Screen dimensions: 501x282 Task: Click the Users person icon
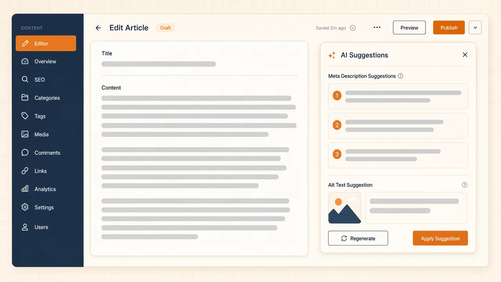(x=25, y=227)
